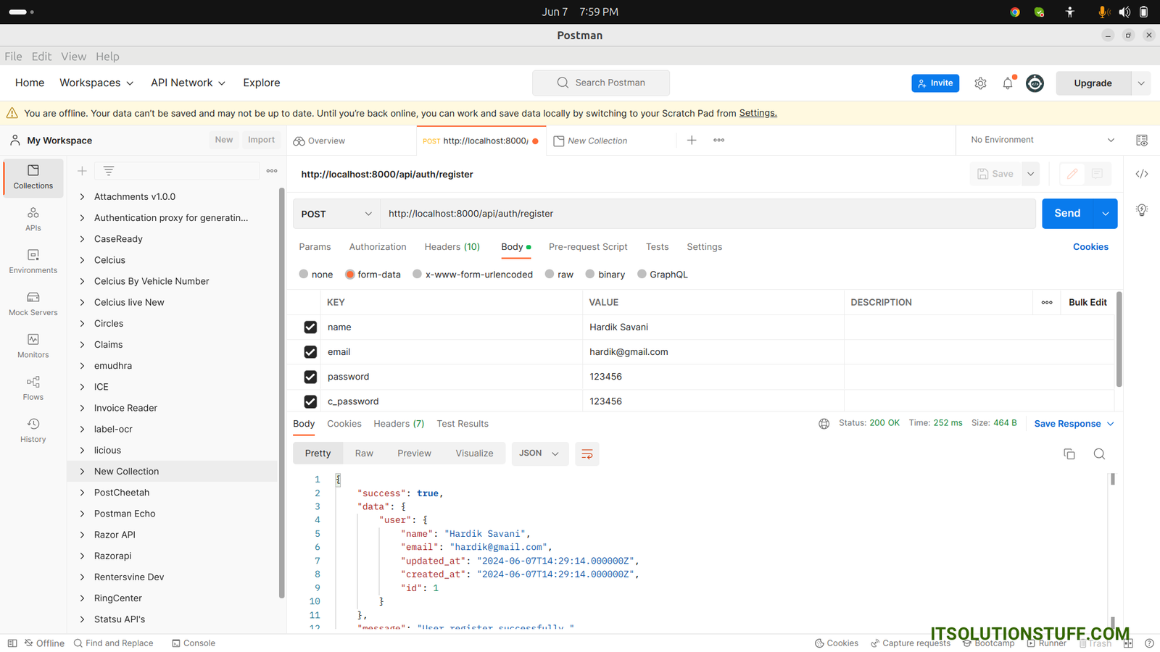Uncheck the email key checkbox
The height and width of the screenshot is (652, 1160).
point(310,352)
